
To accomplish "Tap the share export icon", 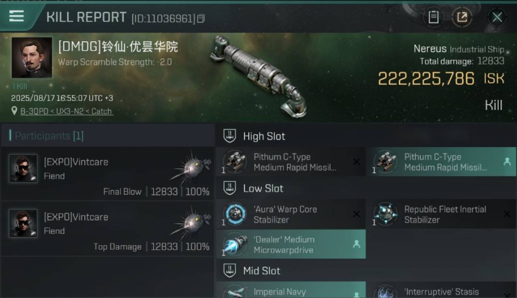I will pos(462,17).
